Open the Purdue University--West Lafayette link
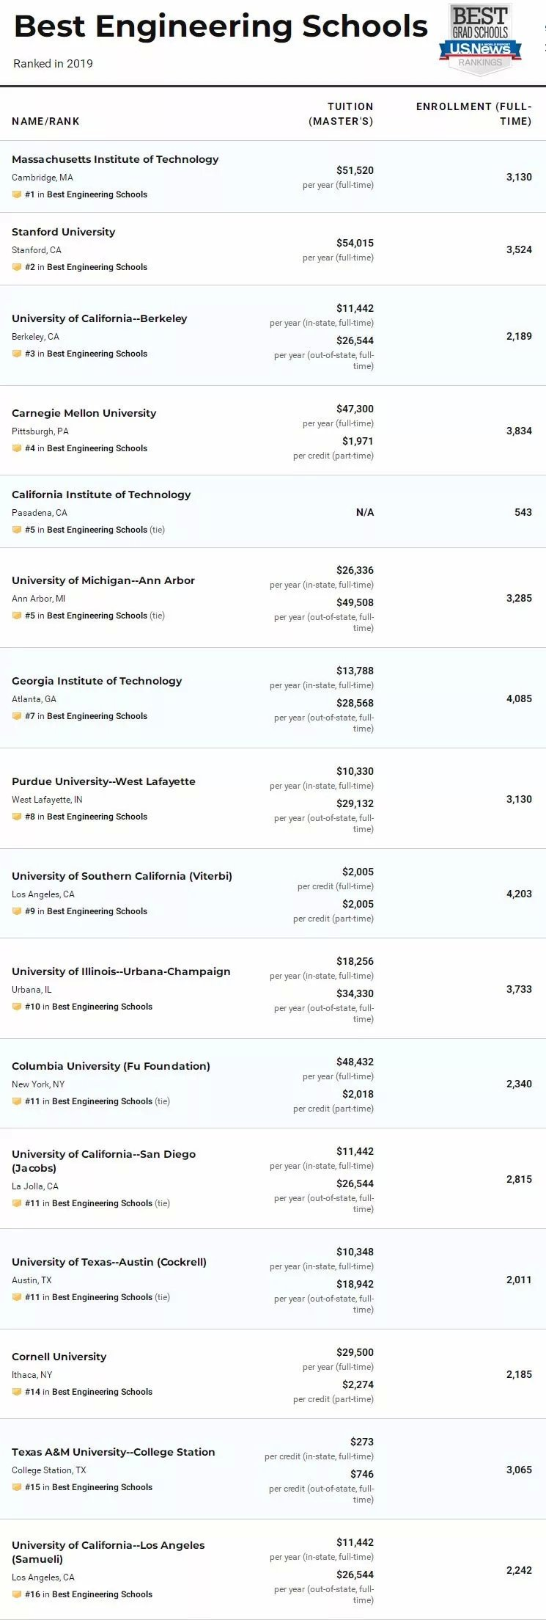The width and height of the screenshot is (546, 1620). tap(103, 781)
